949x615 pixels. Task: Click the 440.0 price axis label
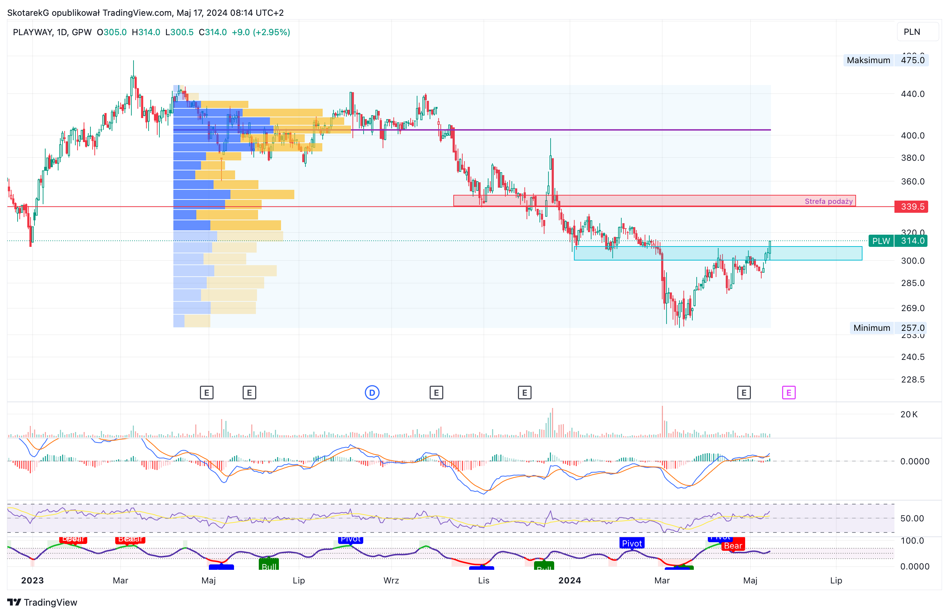tap(913, 94)
